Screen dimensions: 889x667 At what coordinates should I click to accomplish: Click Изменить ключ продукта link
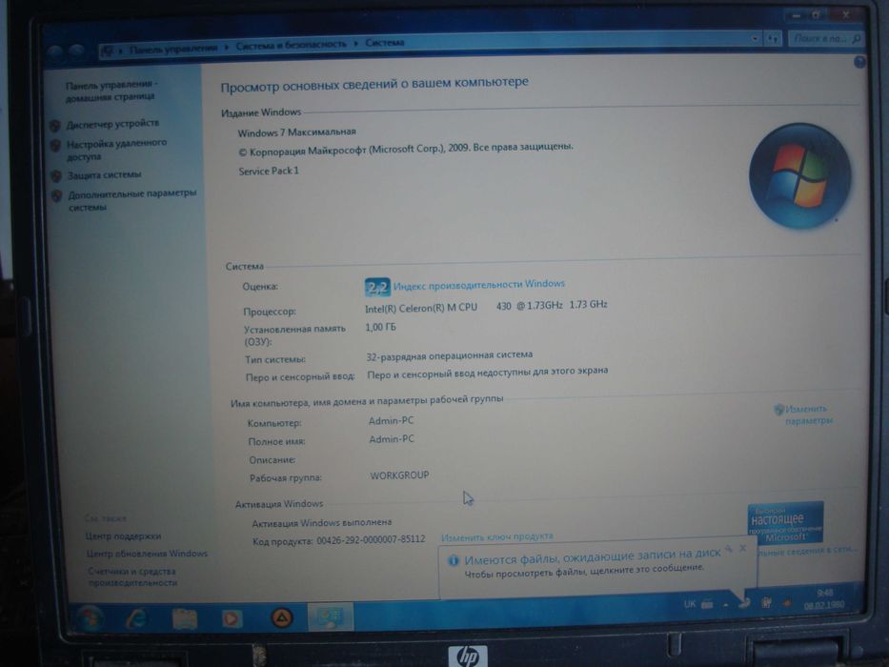[497, 536]
